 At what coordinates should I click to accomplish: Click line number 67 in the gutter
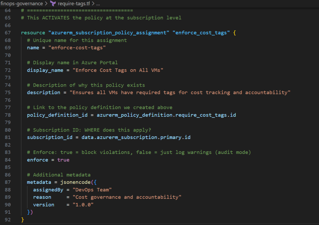click(x=8, y=33)
